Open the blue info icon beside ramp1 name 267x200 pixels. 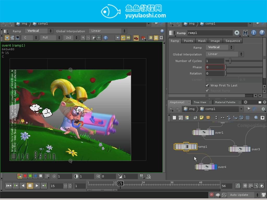253,33
